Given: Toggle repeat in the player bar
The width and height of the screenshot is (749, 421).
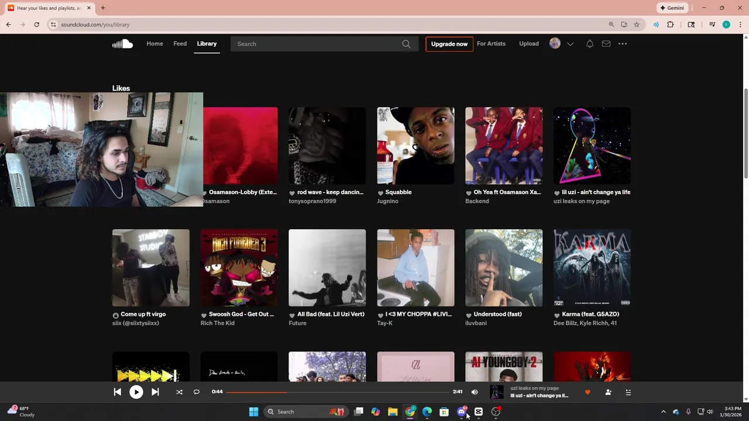Looking at the screenshot, I should pyautogui.click(x=197, y=392).
